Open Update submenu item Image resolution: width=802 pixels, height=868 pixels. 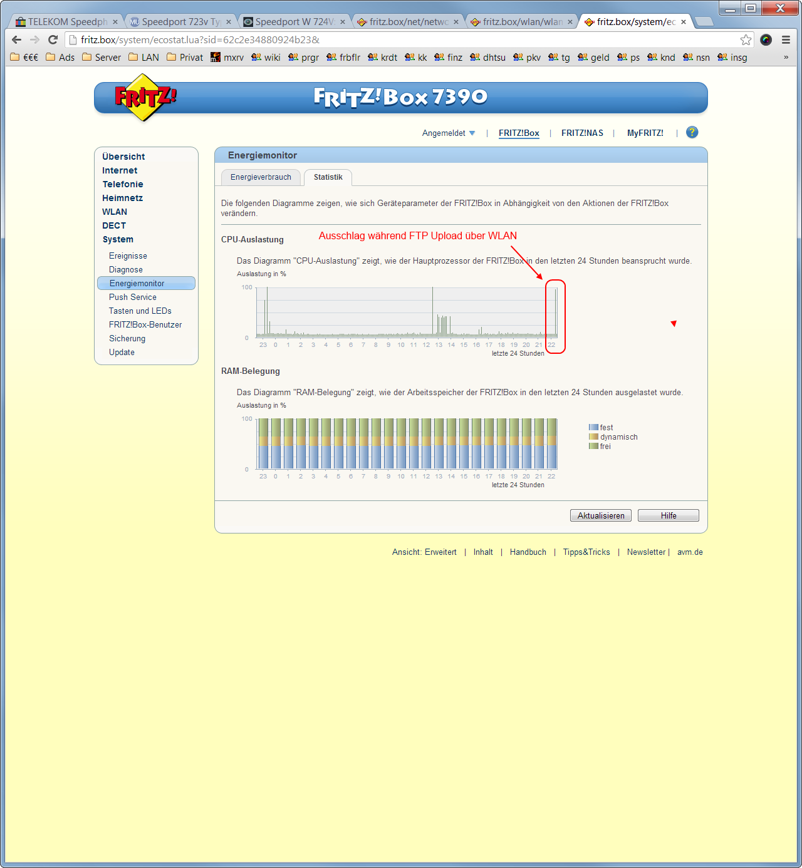pos(122,352)
